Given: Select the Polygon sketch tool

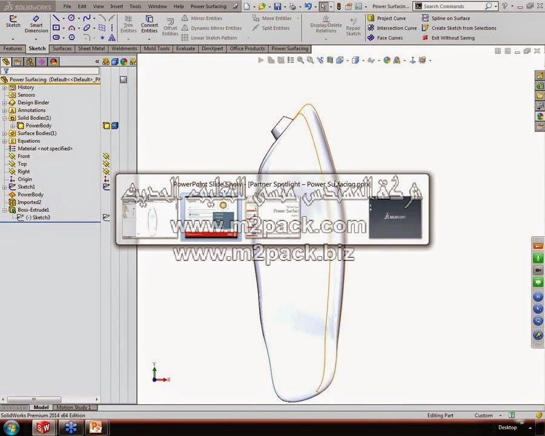Looking at the screenshot, I should coord(71,37).
